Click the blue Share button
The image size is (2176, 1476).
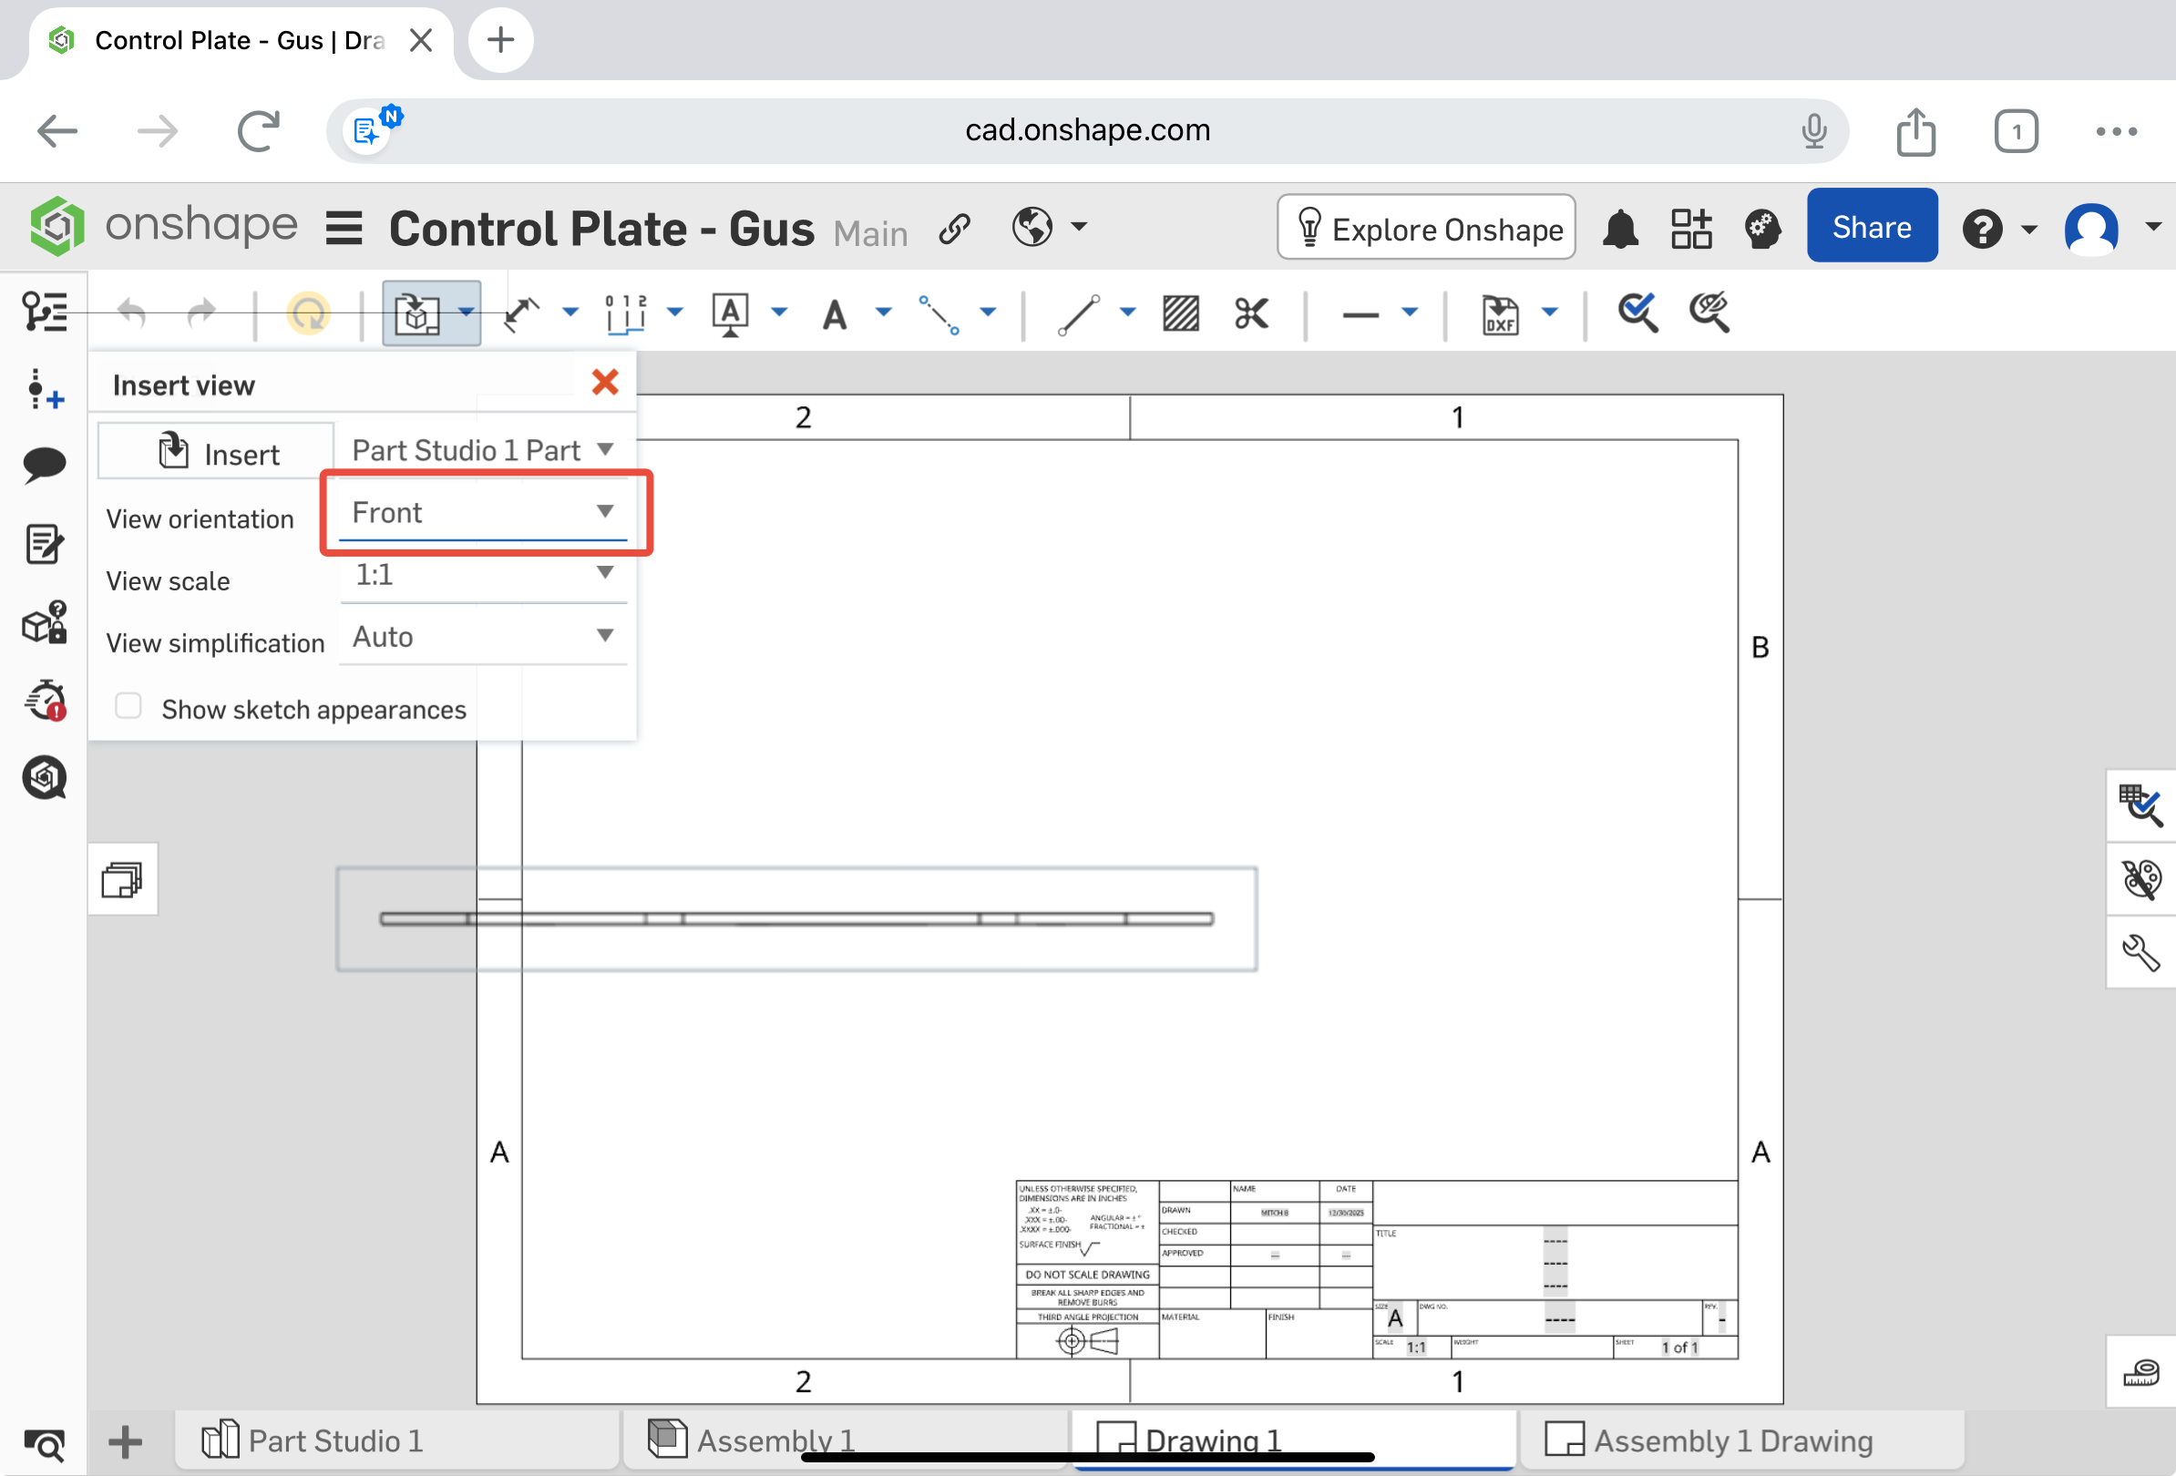click(x=1870, y=228)
